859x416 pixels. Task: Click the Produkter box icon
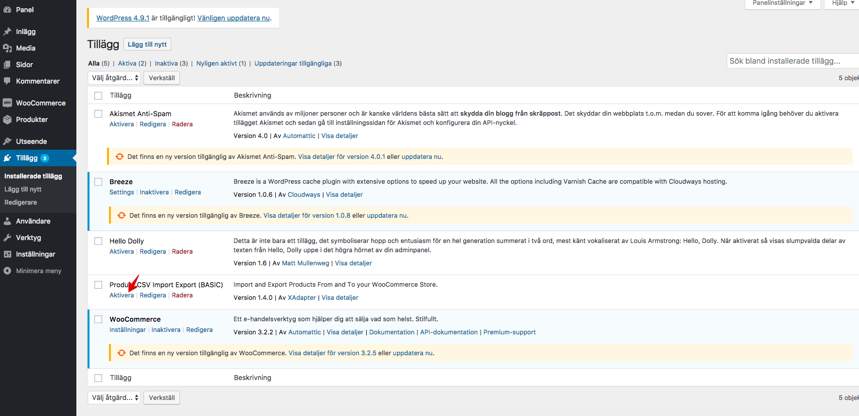[7, 120]
